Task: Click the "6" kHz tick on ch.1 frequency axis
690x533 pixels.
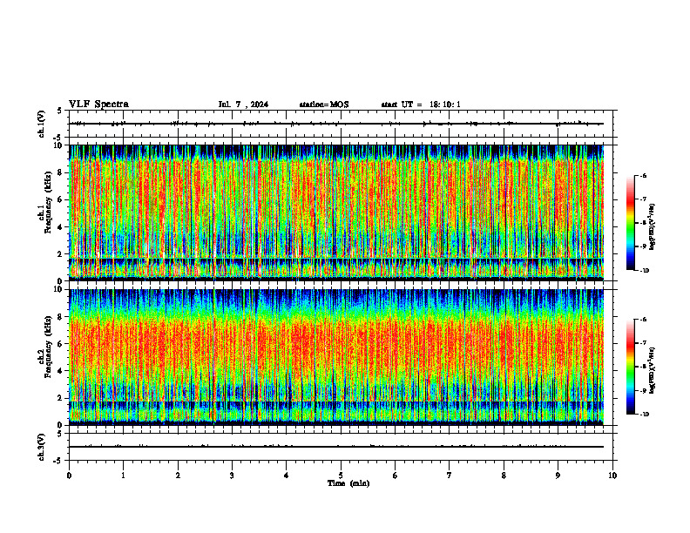Action: (61, 199)
